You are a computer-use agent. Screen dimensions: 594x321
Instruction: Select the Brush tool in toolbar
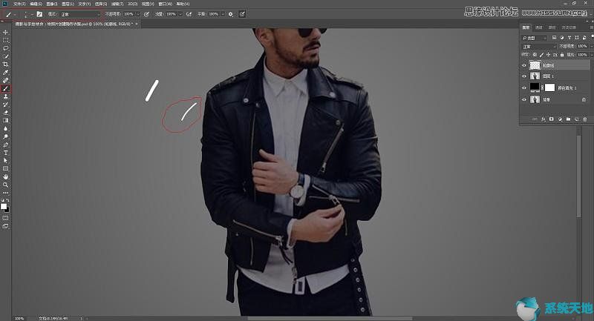tap(5, 88)
